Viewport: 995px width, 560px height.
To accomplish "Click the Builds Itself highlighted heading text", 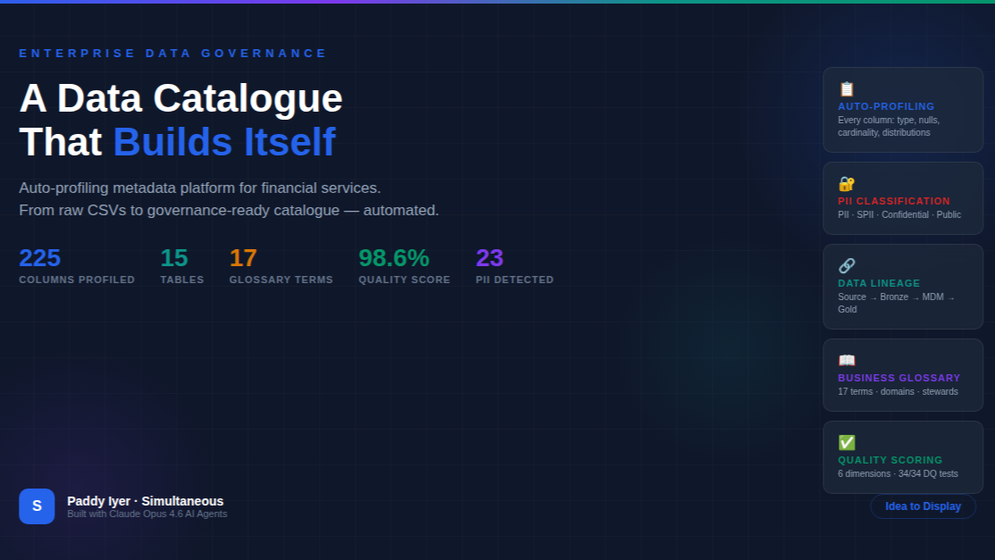I will coord(224,142).
